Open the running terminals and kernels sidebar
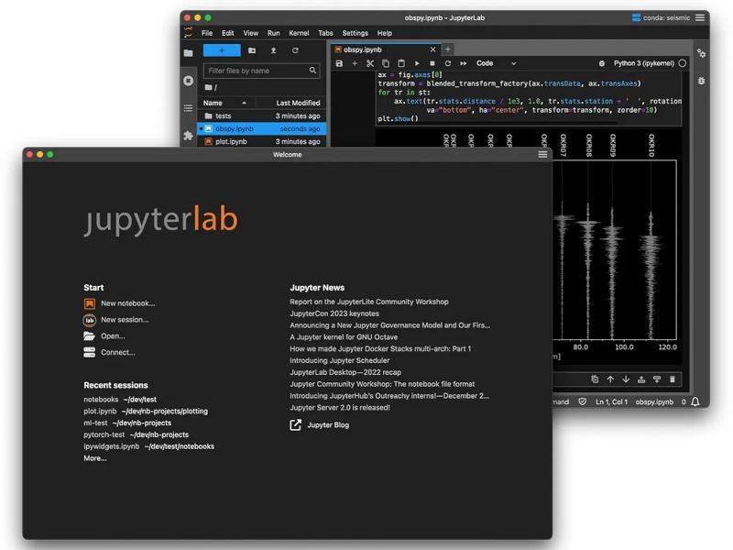The image size is (733, 550). tap(189, 81)
